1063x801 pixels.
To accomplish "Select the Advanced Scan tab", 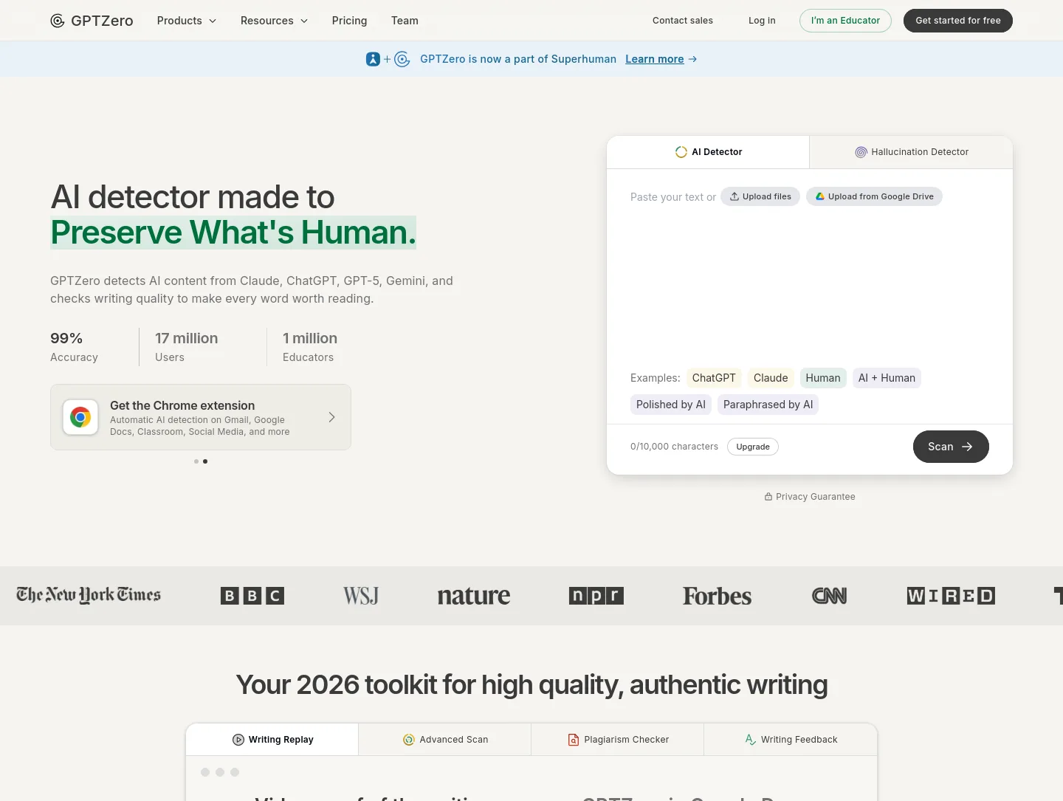I will (x=445, y=740).
